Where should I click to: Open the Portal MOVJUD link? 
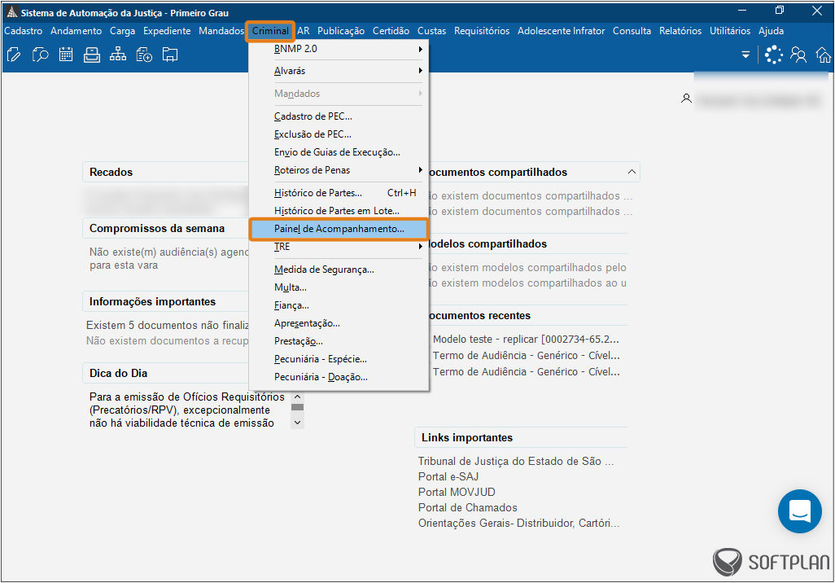click(x=457, y=492)
